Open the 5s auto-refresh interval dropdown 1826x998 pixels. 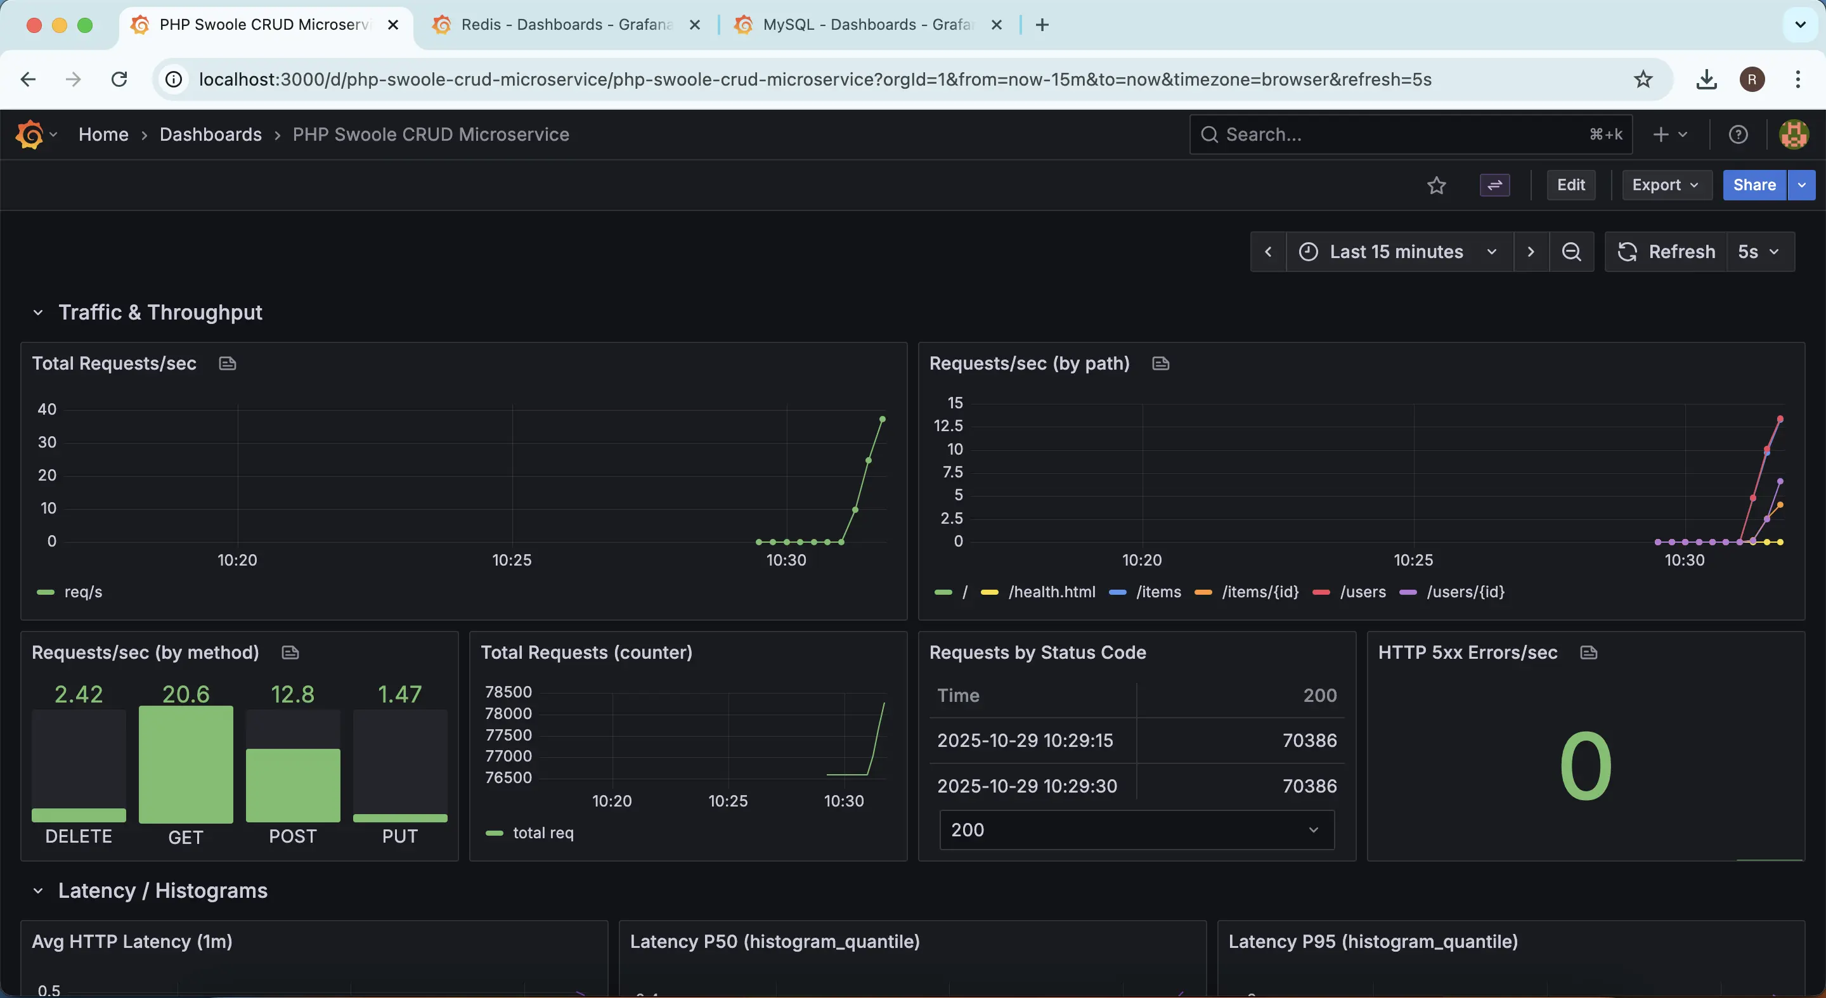1759,252
